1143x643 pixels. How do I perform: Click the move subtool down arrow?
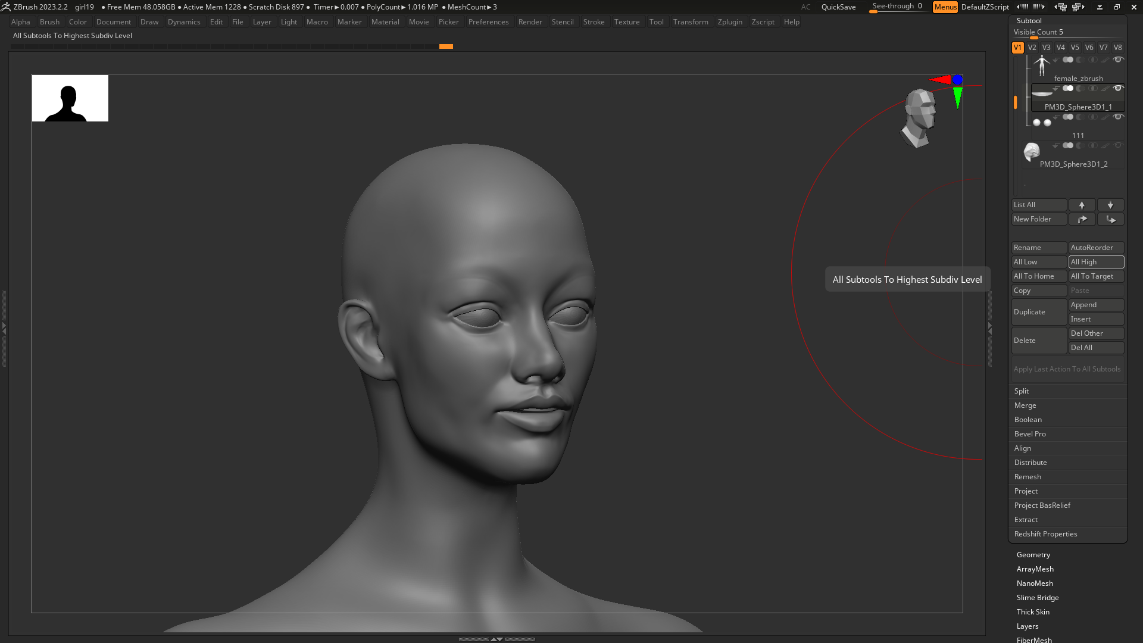coord(1110,205)
